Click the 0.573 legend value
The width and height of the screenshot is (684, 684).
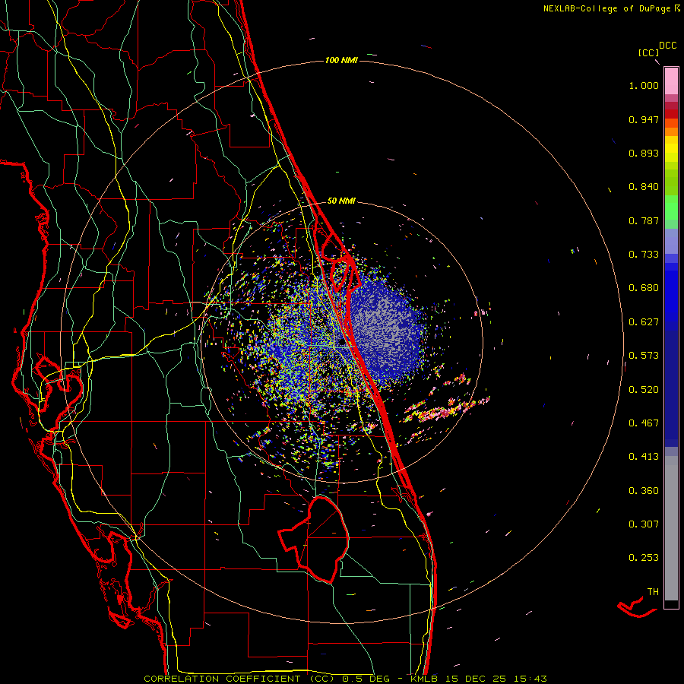pos(644,356)
